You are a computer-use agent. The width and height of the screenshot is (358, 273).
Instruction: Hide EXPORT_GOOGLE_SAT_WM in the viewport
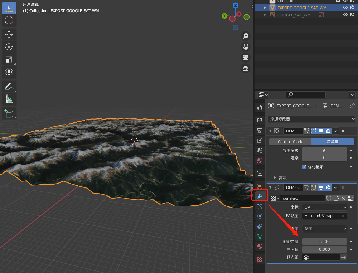click(345, 8)
